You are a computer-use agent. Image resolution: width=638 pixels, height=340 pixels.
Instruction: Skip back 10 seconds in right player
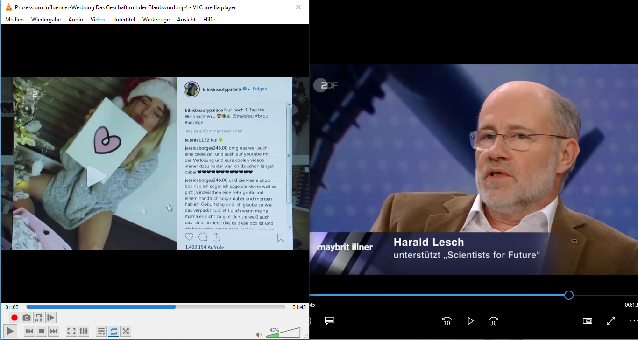447,321
